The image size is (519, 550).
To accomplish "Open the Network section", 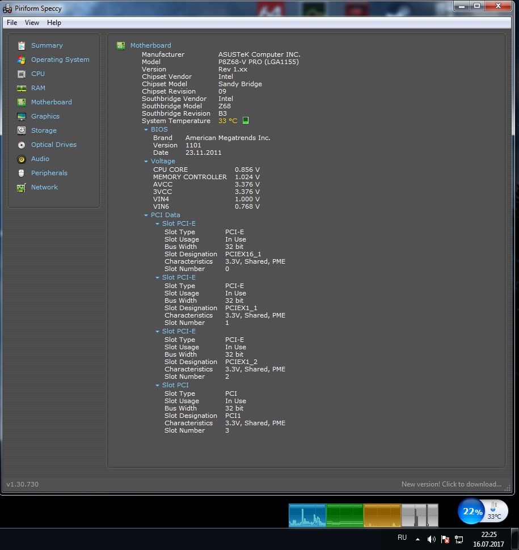I will 45,187.
